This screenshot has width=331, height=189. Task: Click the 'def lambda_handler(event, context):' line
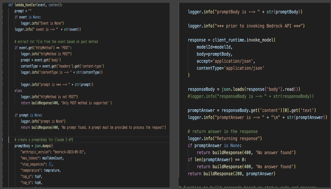tap(35, 5)
